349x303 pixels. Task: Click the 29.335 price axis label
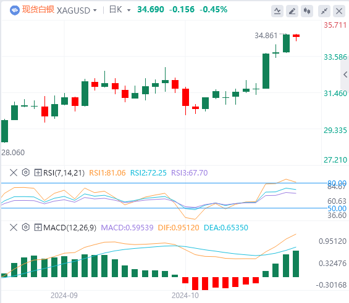[335, 131]
